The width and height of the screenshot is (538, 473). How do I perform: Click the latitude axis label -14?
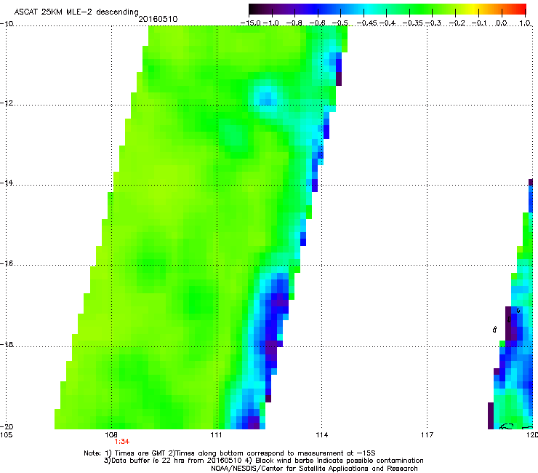click(7, 183)
